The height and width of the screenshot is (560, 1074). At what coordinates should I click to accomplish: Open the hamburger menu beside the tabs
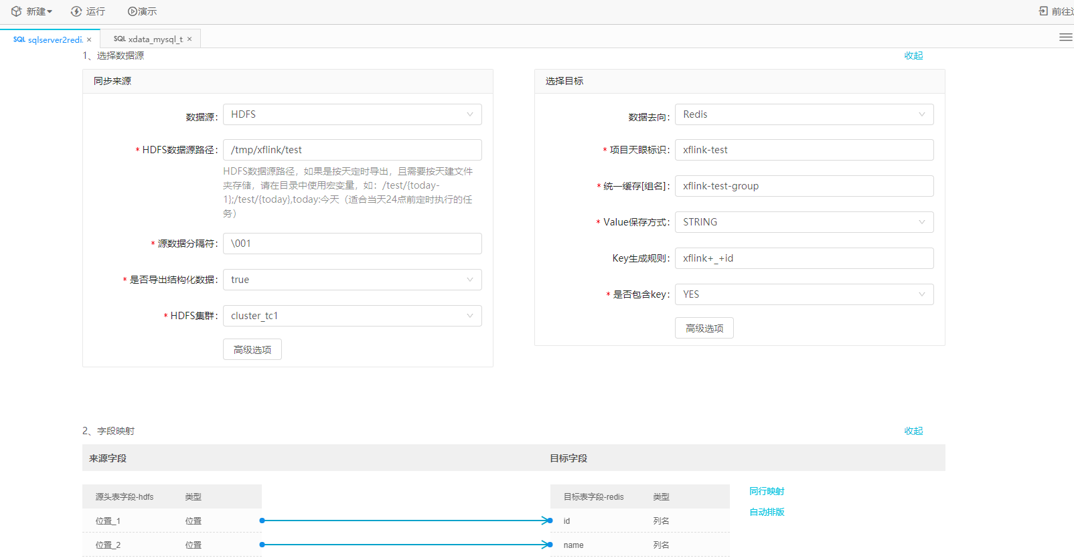[x=1065, y=37]
